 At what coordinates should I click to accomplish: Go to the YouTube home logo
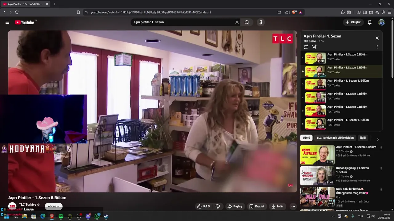(x=24, y=22)
